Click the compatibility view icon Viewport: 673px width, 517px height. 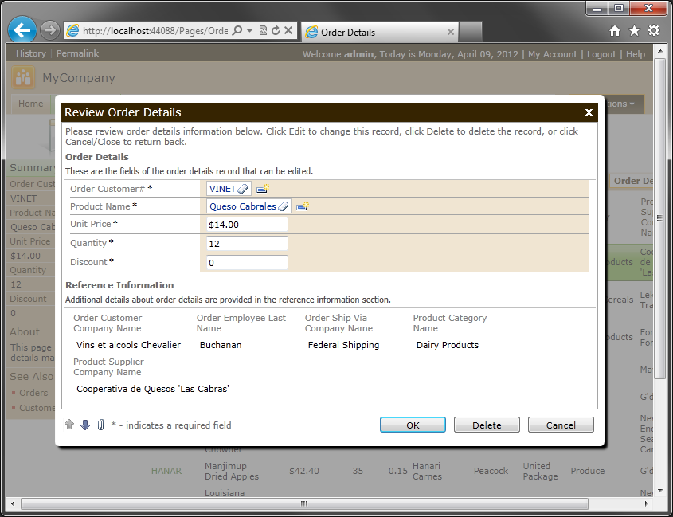click(263, 30)
